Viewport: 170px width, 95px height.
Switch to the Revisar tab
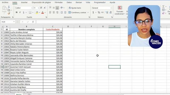[79, 2]
